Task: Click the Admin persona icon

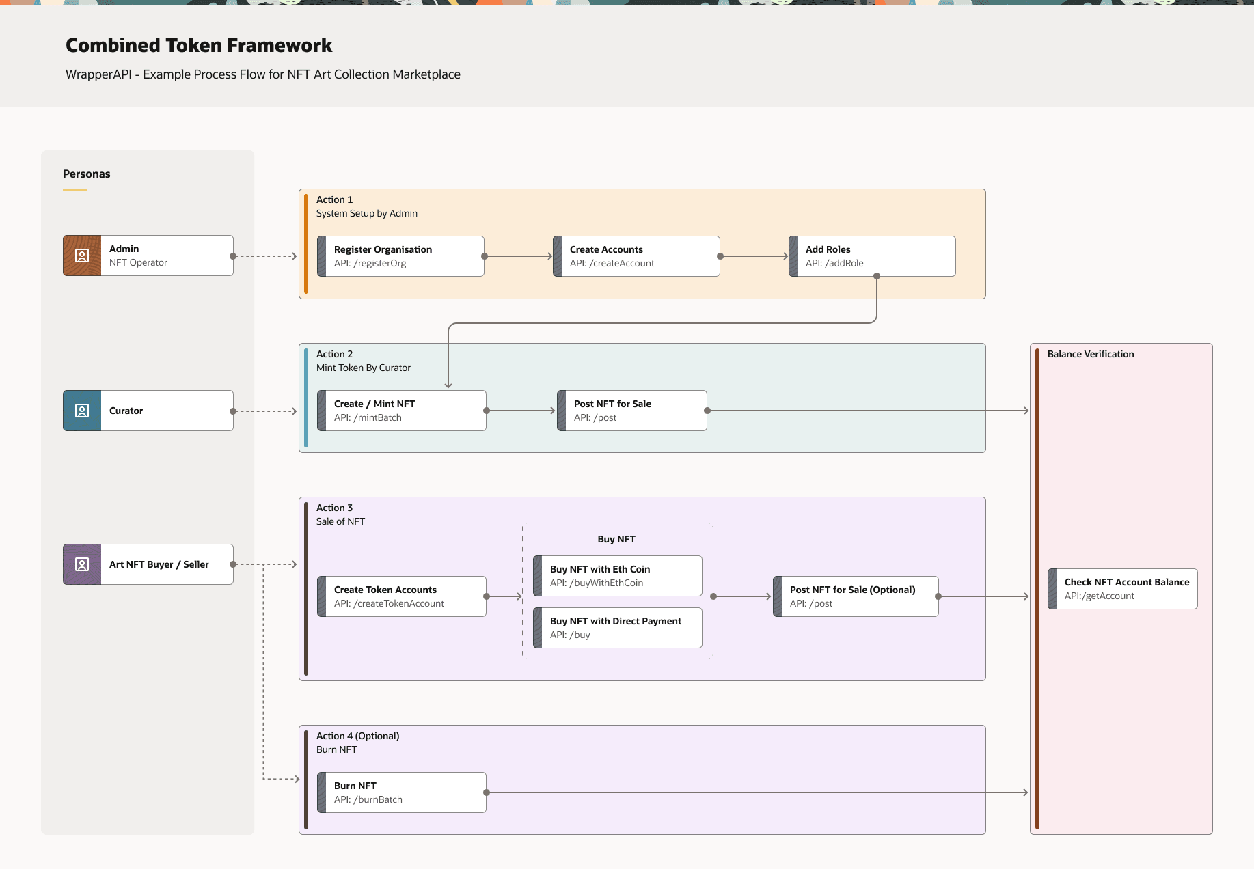Action: point(82,256)
